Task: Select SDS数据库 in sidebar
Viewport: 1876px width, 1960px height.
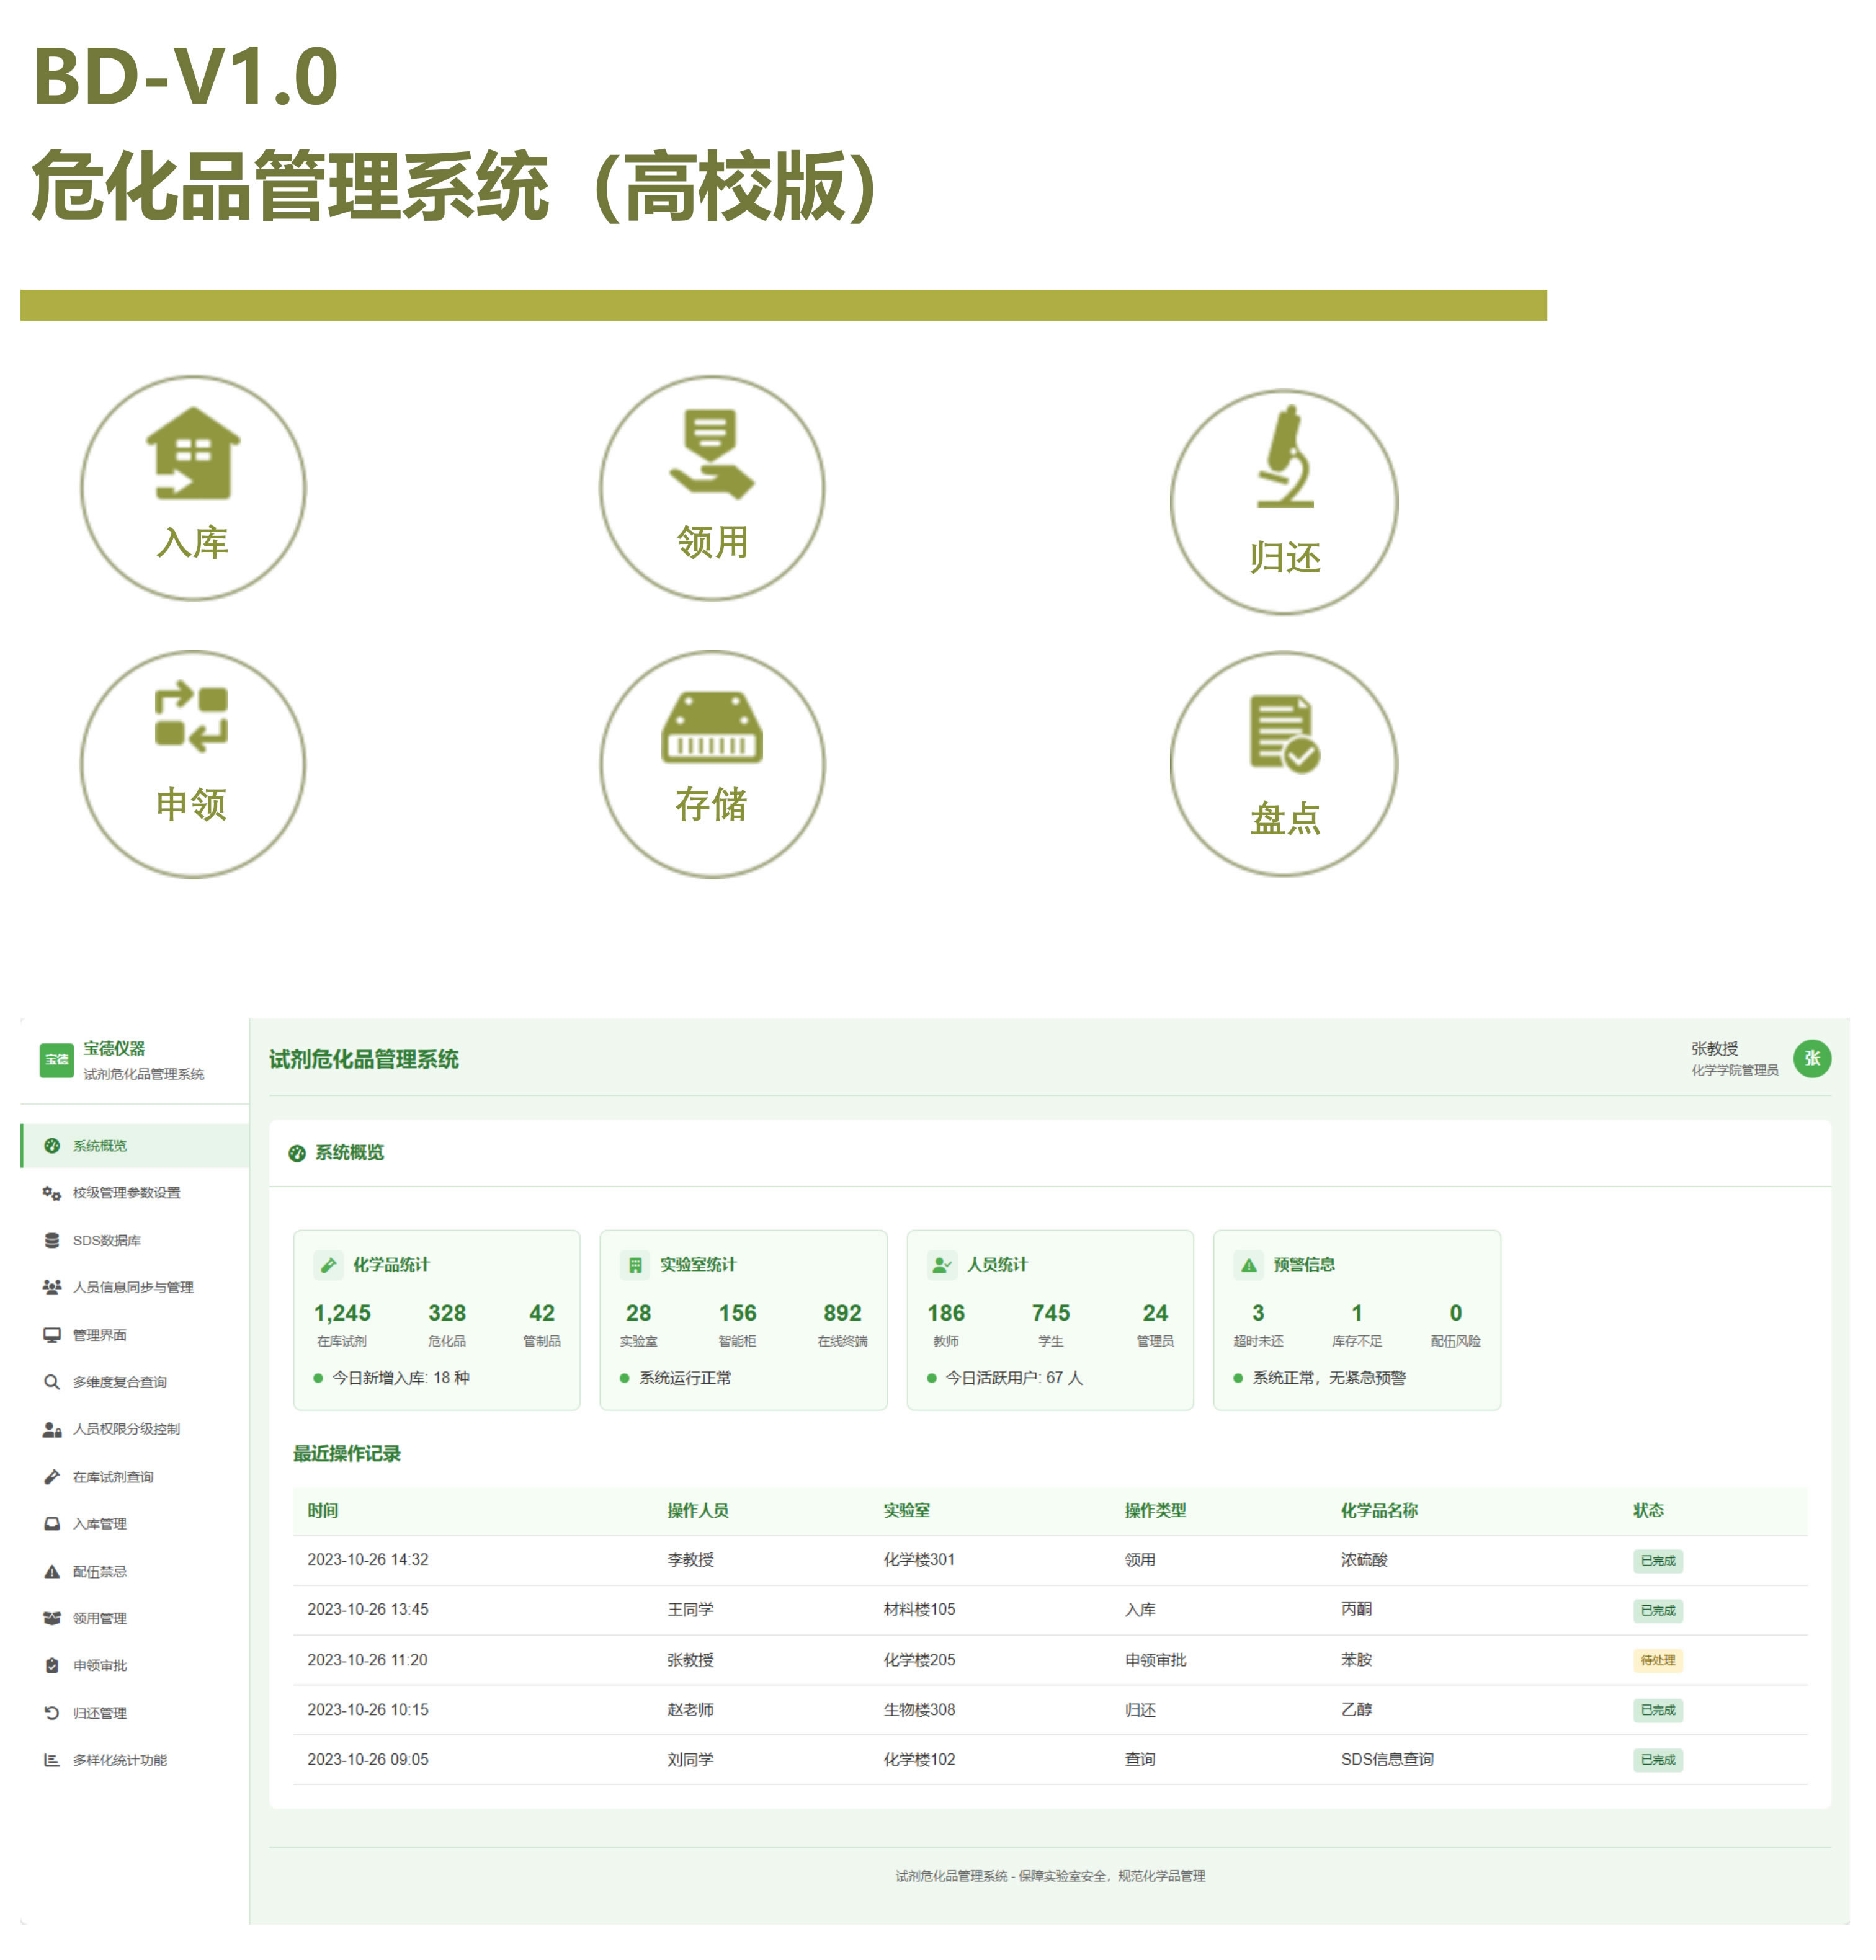Action: (106, 1240)
